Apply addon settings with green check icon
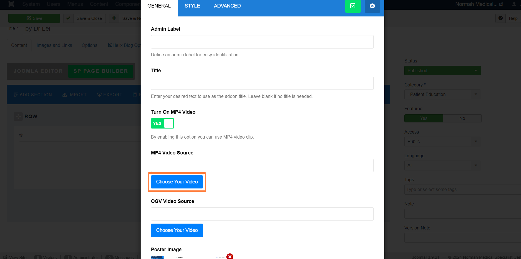Screen dimensions: 521x259 [x=353, y=6]
